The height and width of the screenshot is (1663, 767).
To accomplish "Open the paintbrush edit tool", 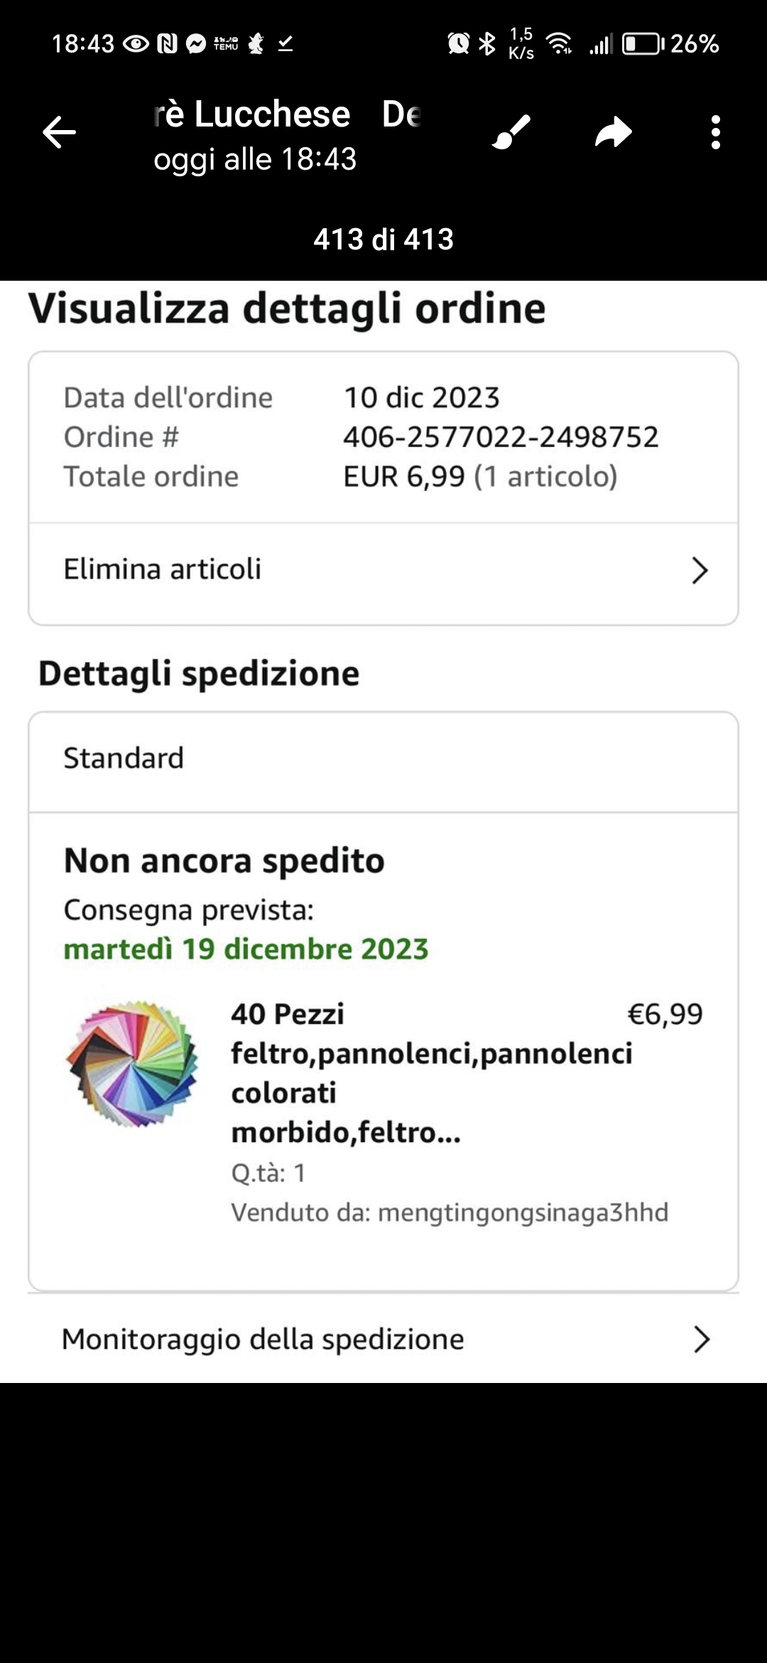I will (x=511, y=132).
